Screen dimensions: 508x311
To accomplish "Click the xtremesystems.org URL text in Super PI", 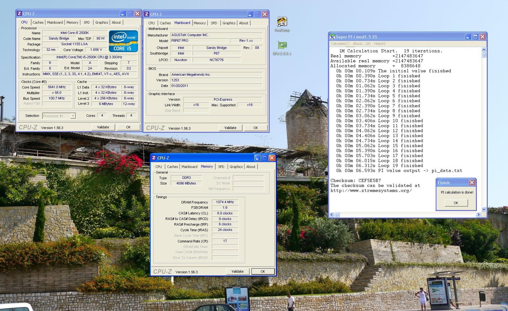I will point(371,191).
